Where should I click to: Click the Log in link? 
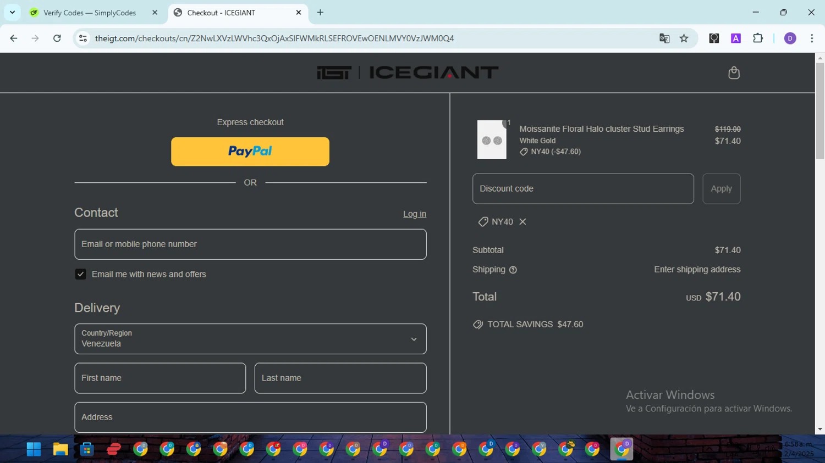[x=415, y=214]
